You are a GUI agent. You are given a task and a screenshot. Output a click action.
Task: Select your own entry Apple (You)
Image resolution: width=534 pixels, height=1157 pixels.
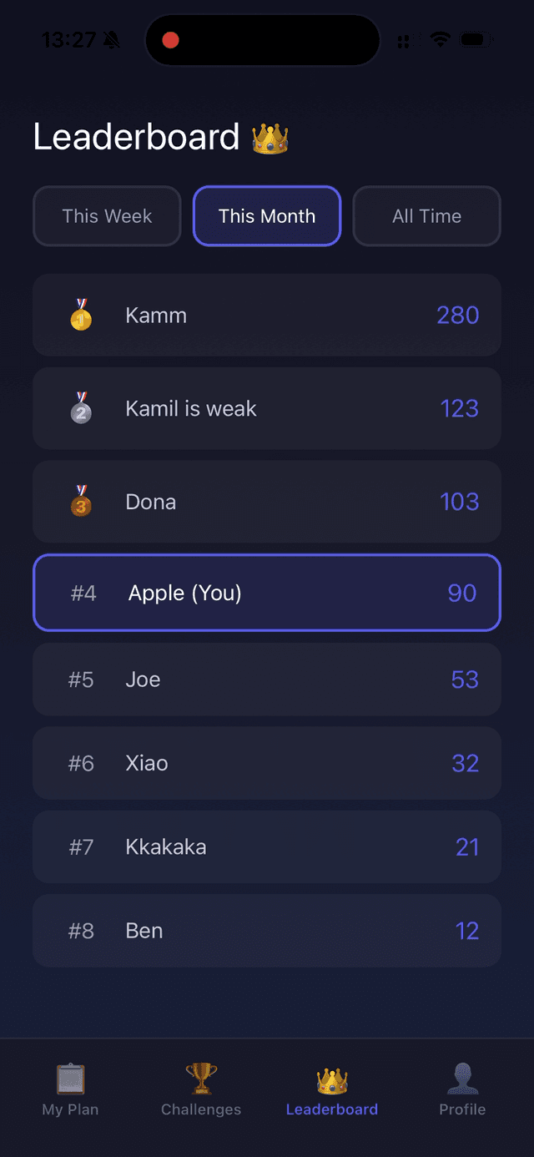[x=267, y=593]
